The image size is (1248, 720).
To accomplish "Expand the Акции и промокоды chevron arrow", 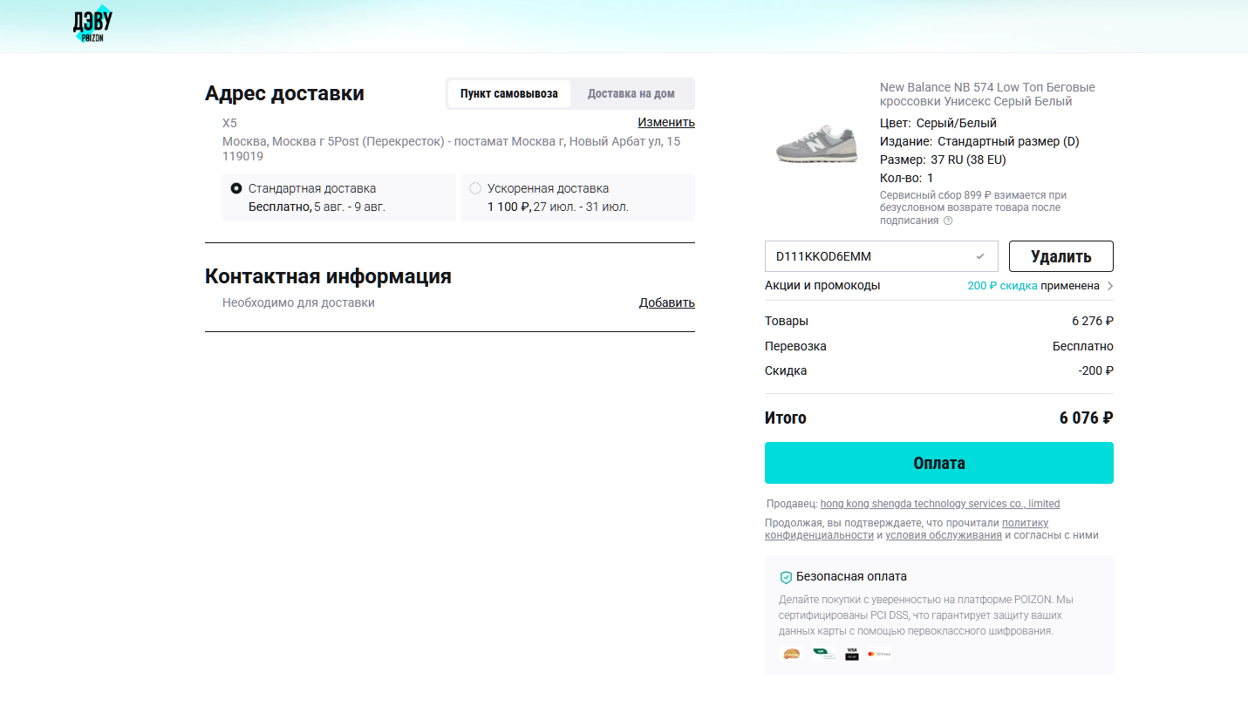I will (1109, 286).
